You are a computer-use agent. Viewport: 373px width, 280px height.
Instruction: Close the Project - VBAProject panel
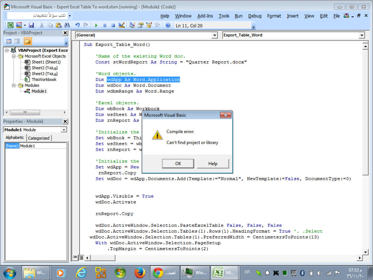[65, 33]
